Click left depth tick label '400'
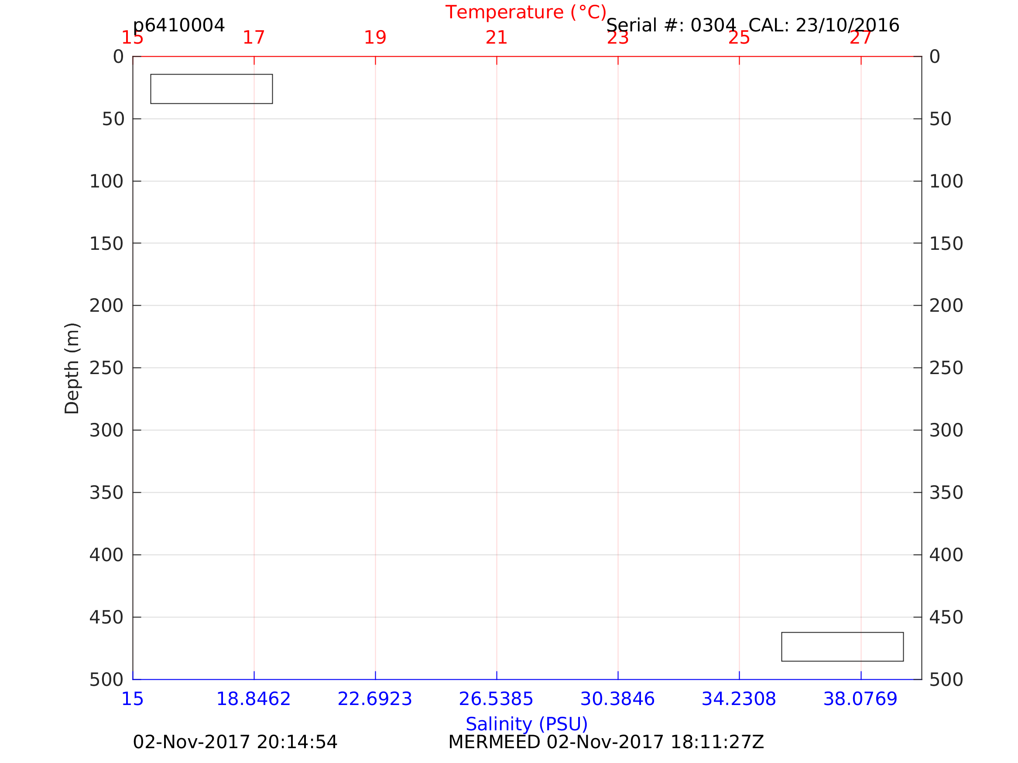Screen dimensions: 1018x763 pos(106,555)
